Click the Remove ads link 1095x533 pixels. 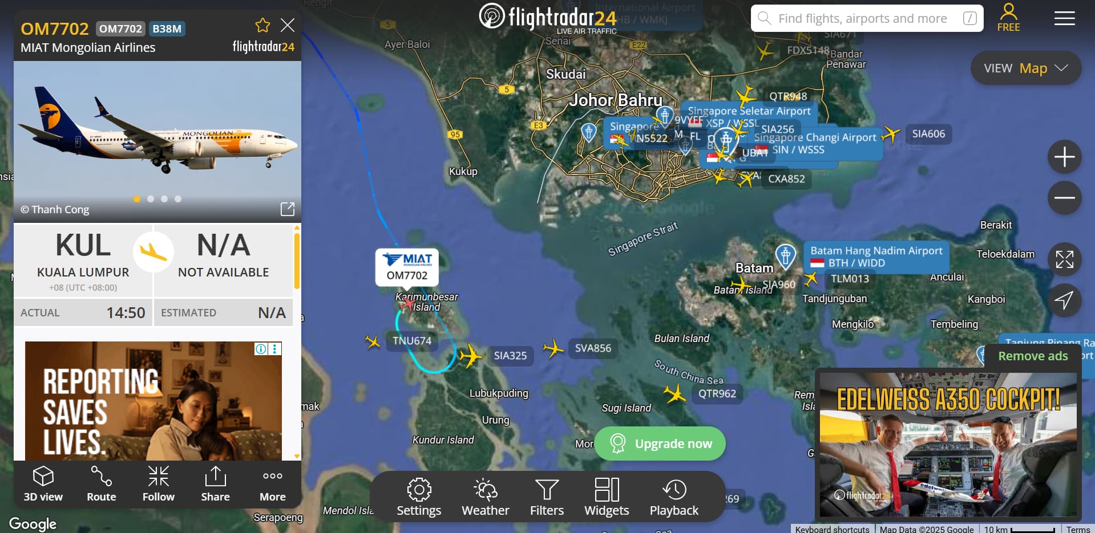[1033, 356]
